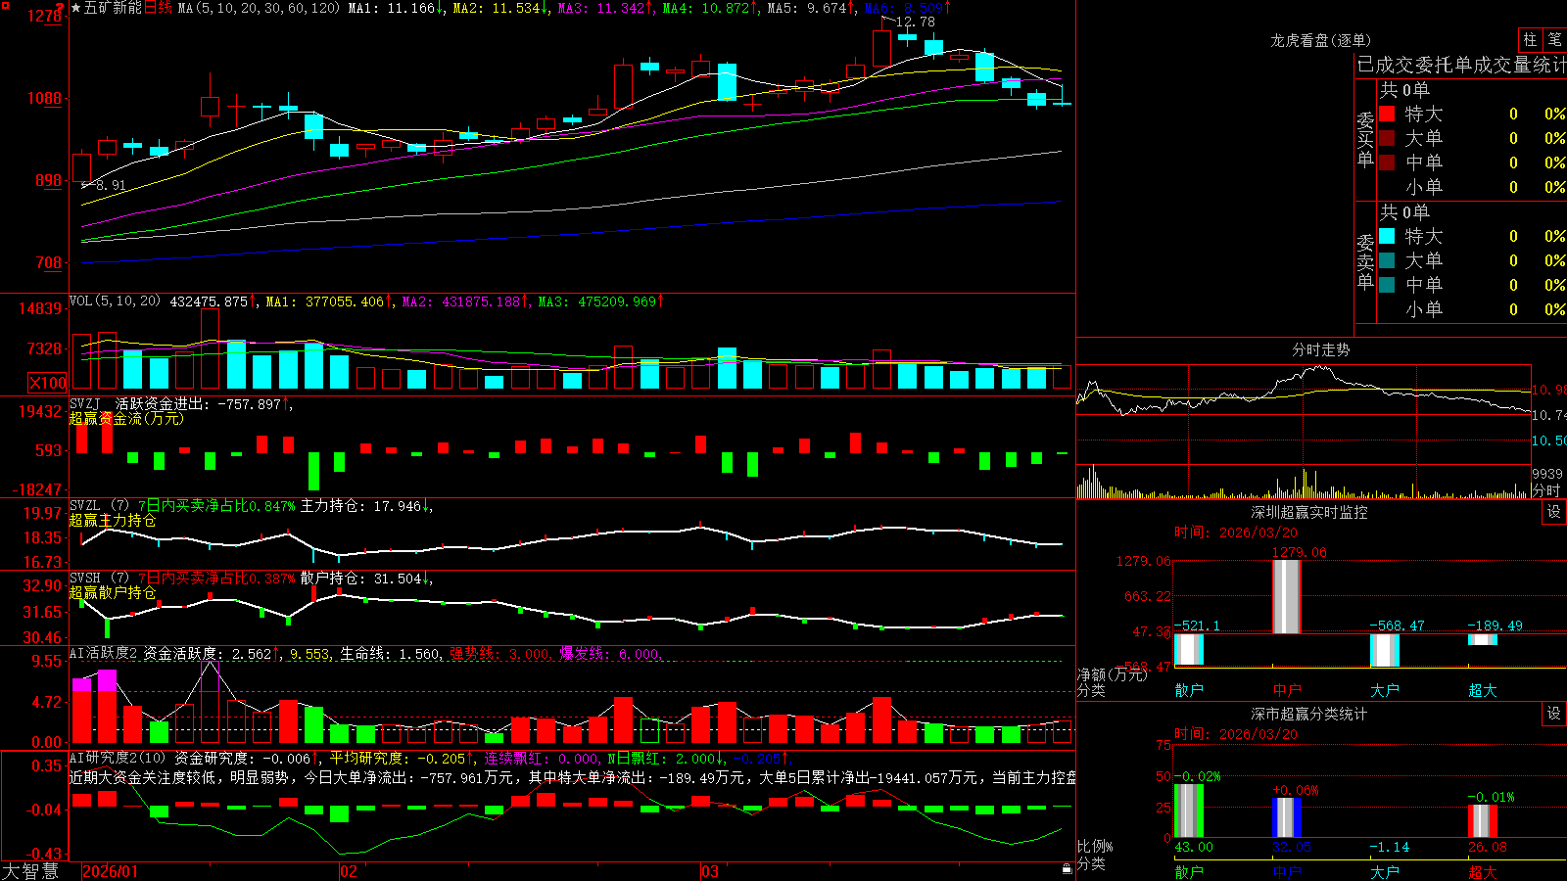Click the 大户 category label in 深市超赢分类统计
This screenshot has width=1567, height=881.
click(1385, 871)
